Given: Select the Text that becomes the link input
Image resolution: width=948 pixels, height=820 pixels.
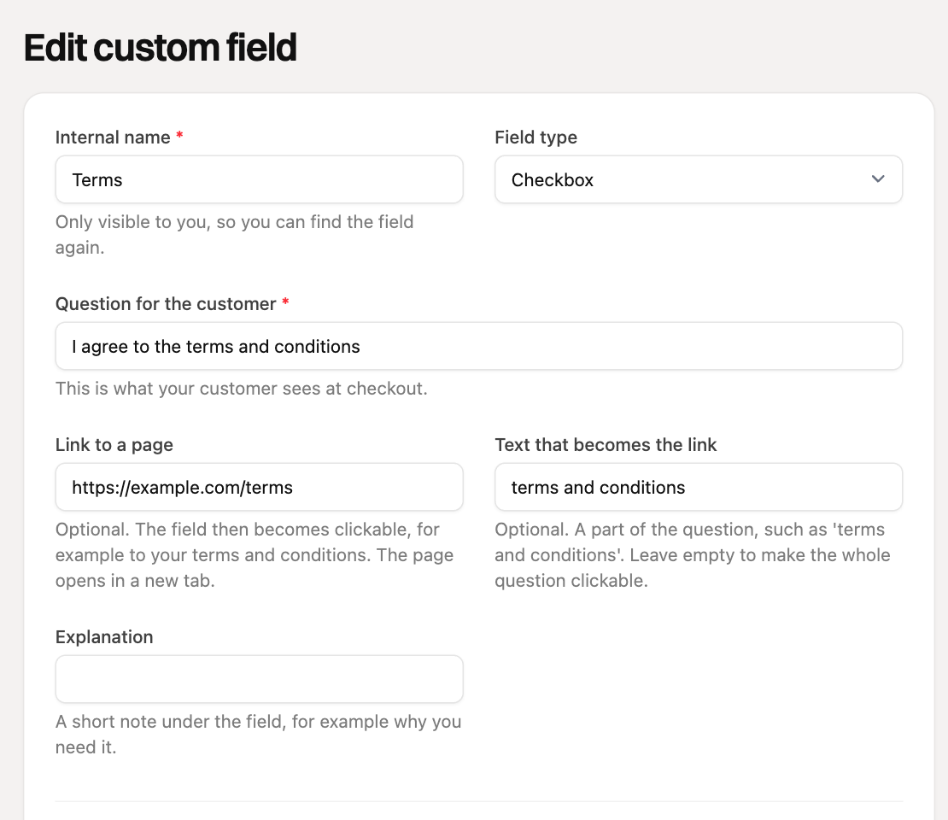Looking at the screenshot, I should (699, 487).
